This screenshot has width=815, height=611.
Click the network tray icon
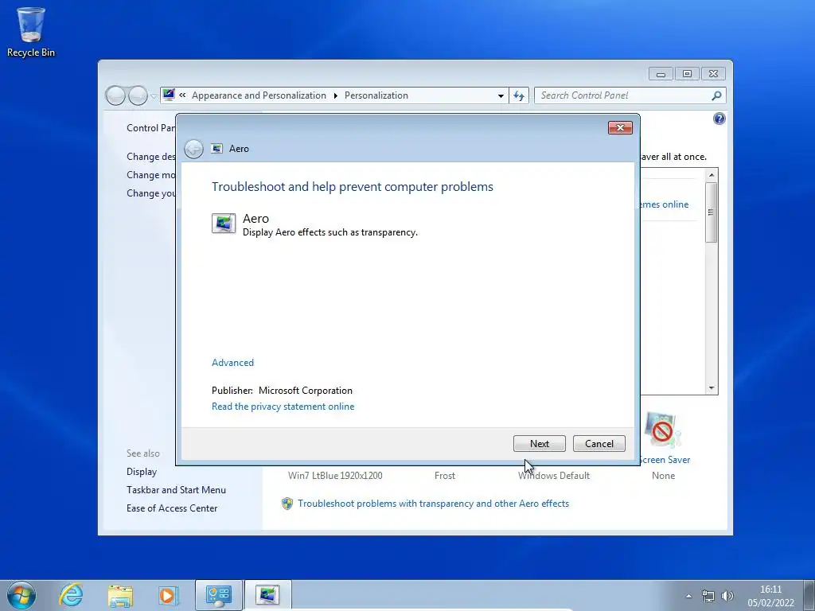point(708,596)
